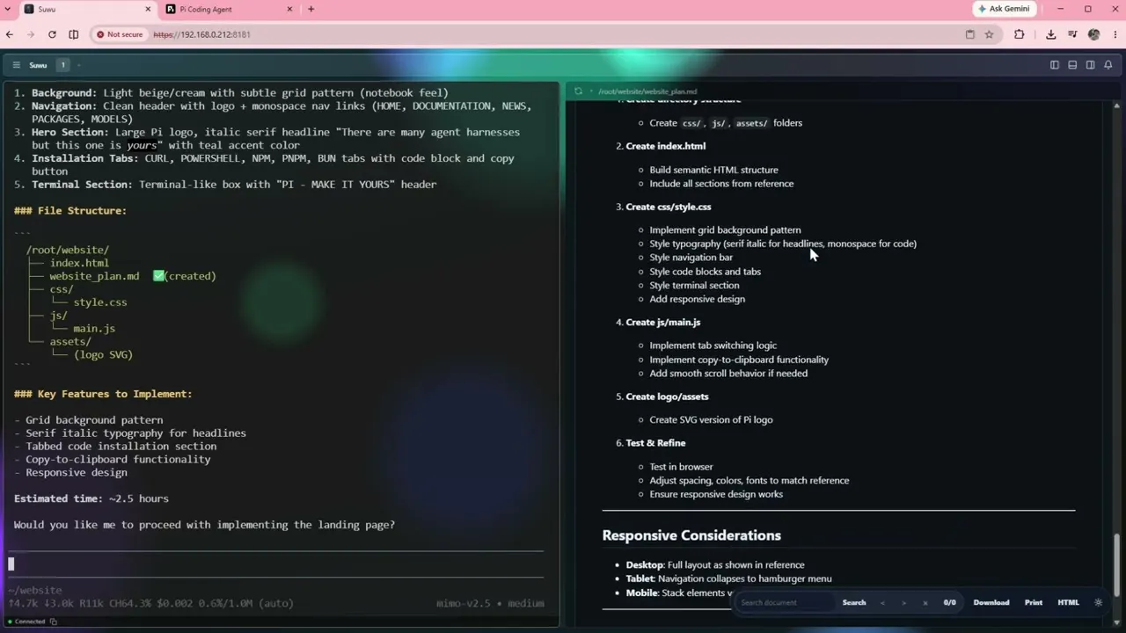This screenshot has height=633, width=1126.
Task: Toggle the browser side panel
Action: point(74,34)
